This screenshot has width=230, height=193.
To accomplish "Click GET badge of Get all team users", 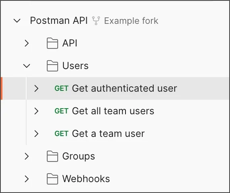I will click(x=61, y=111).
